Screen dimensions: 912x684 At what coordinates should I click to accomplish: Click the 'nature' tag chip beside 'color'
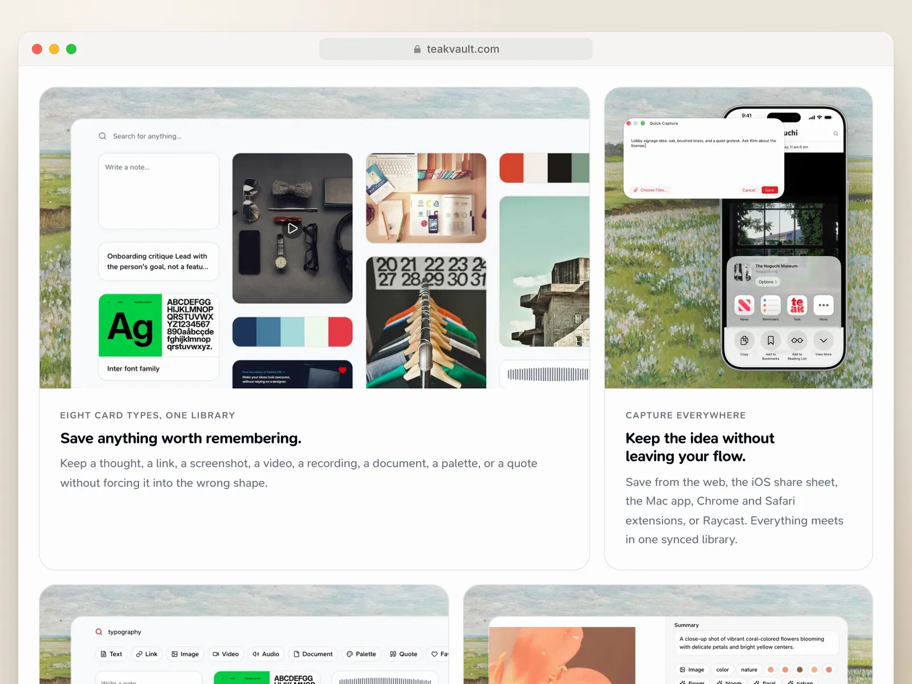coord(749,670)
